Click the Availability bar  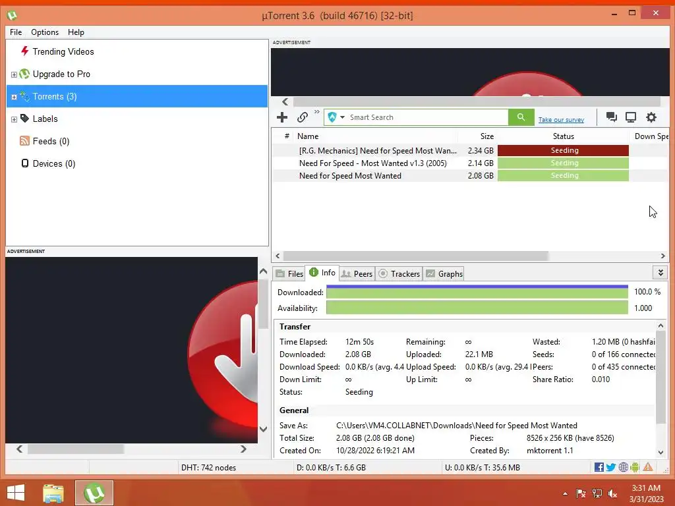477,308
